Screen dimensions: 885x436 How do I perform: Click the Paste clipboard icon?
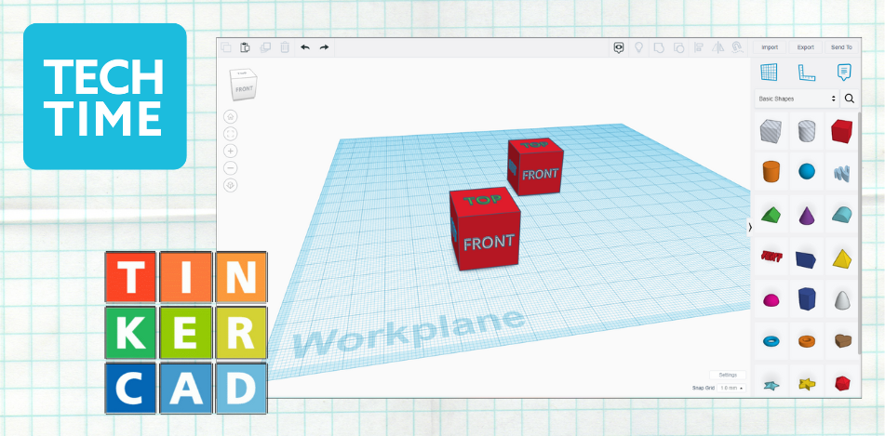[245, 47]
